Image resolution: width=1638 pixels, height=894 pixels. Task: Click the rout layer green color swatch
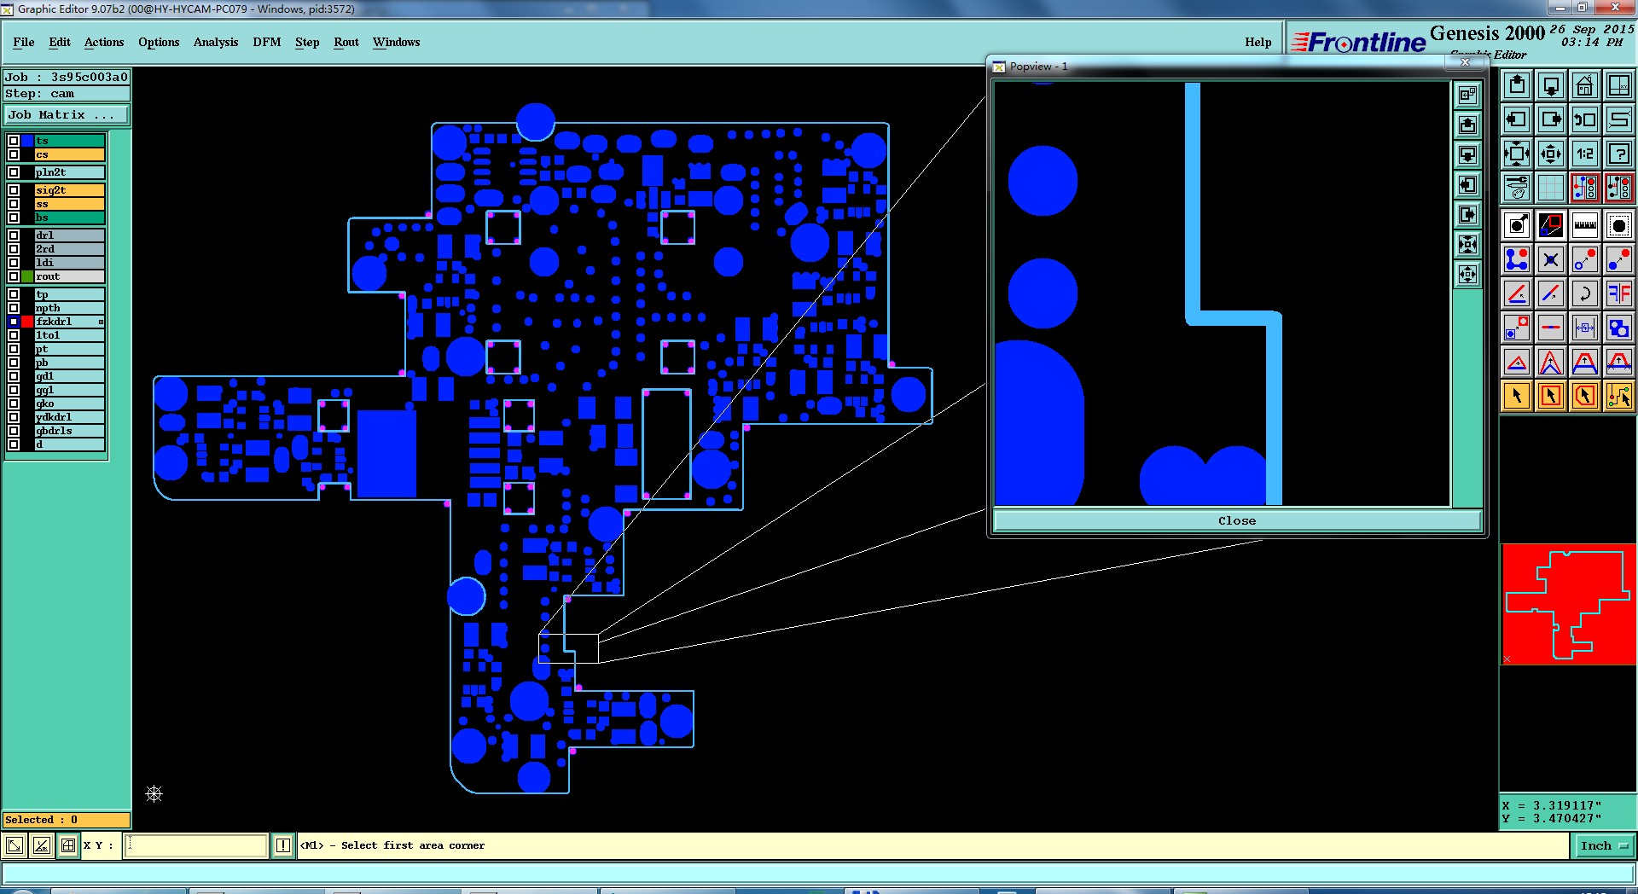point(27,276)
